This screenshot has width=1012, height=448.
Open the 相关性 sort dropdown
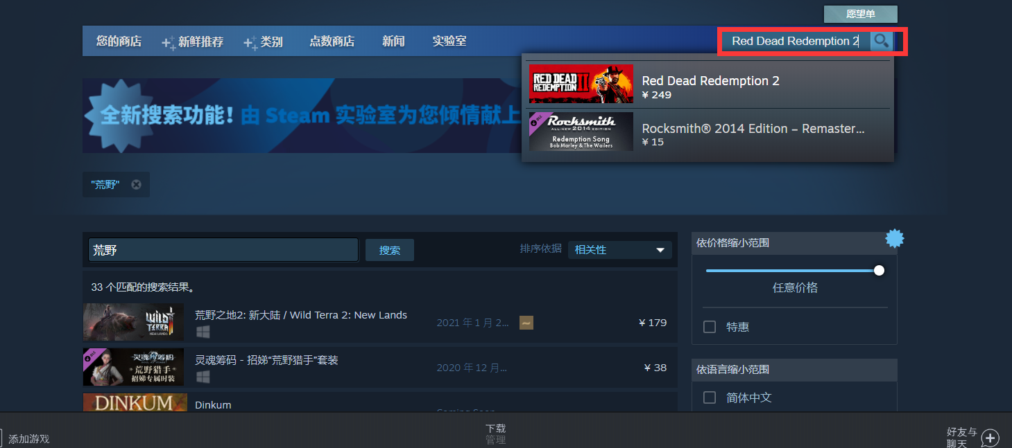coord(620,250)
